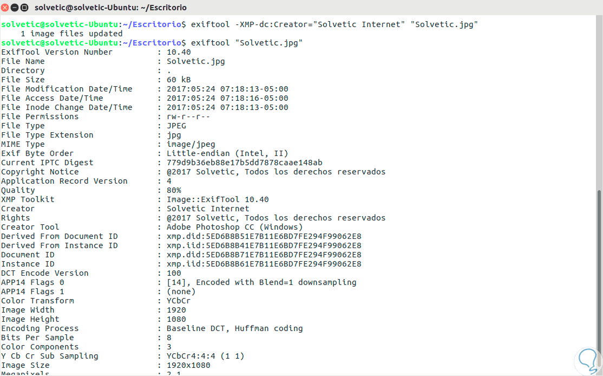Click the File Permissions value 'rw-r--r--'
This screenshot has height=376, width=603.
pyautogui.click(x=188, y=116)
